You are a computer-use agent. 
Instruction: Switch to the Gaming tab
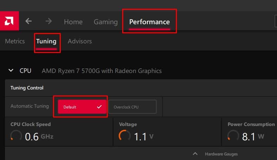106,22
